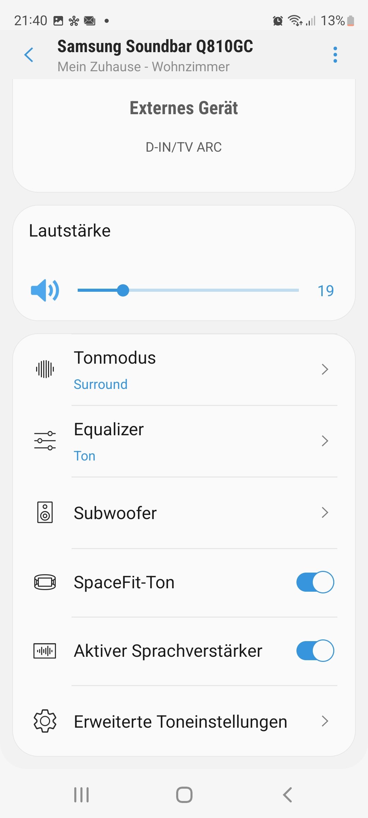Select the Subwoofer menu entry
The height and width of the screenshot is (818, 368).
116,513
